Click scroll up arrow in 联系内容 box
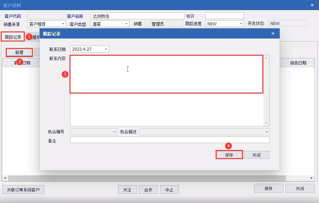This screenshot has width=319, height=203. 266,58
